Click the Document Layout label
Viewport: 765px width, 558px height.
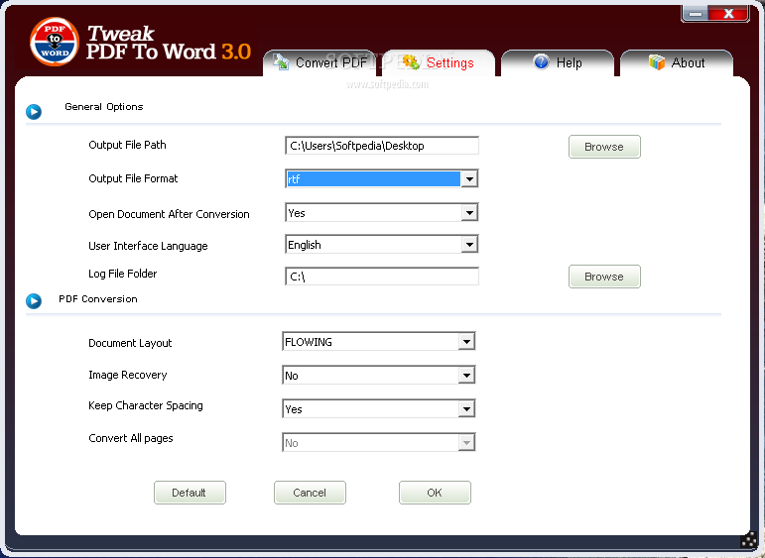coord(130,343)
